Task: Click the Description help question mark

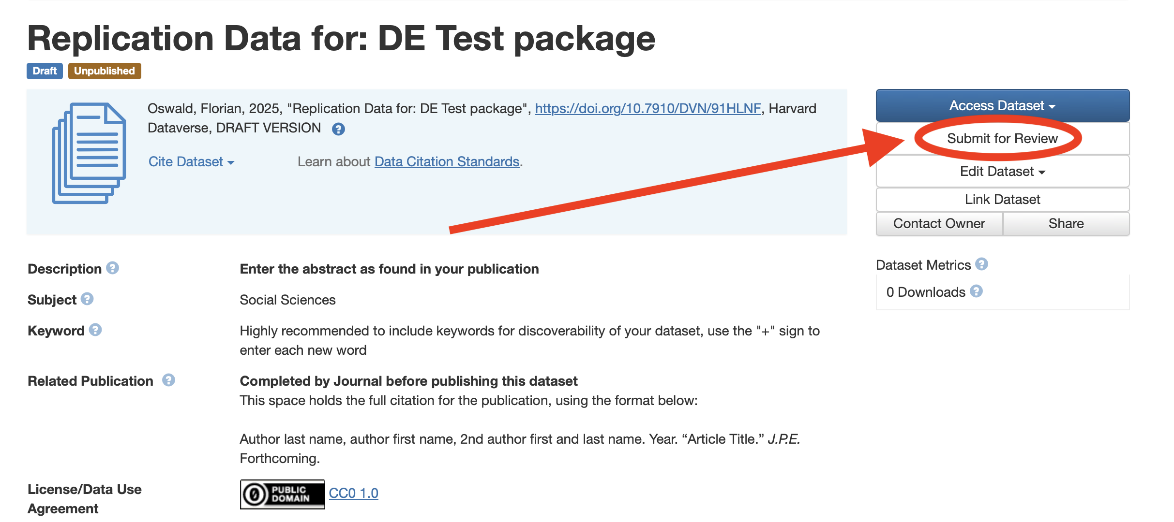Action: 113,268
